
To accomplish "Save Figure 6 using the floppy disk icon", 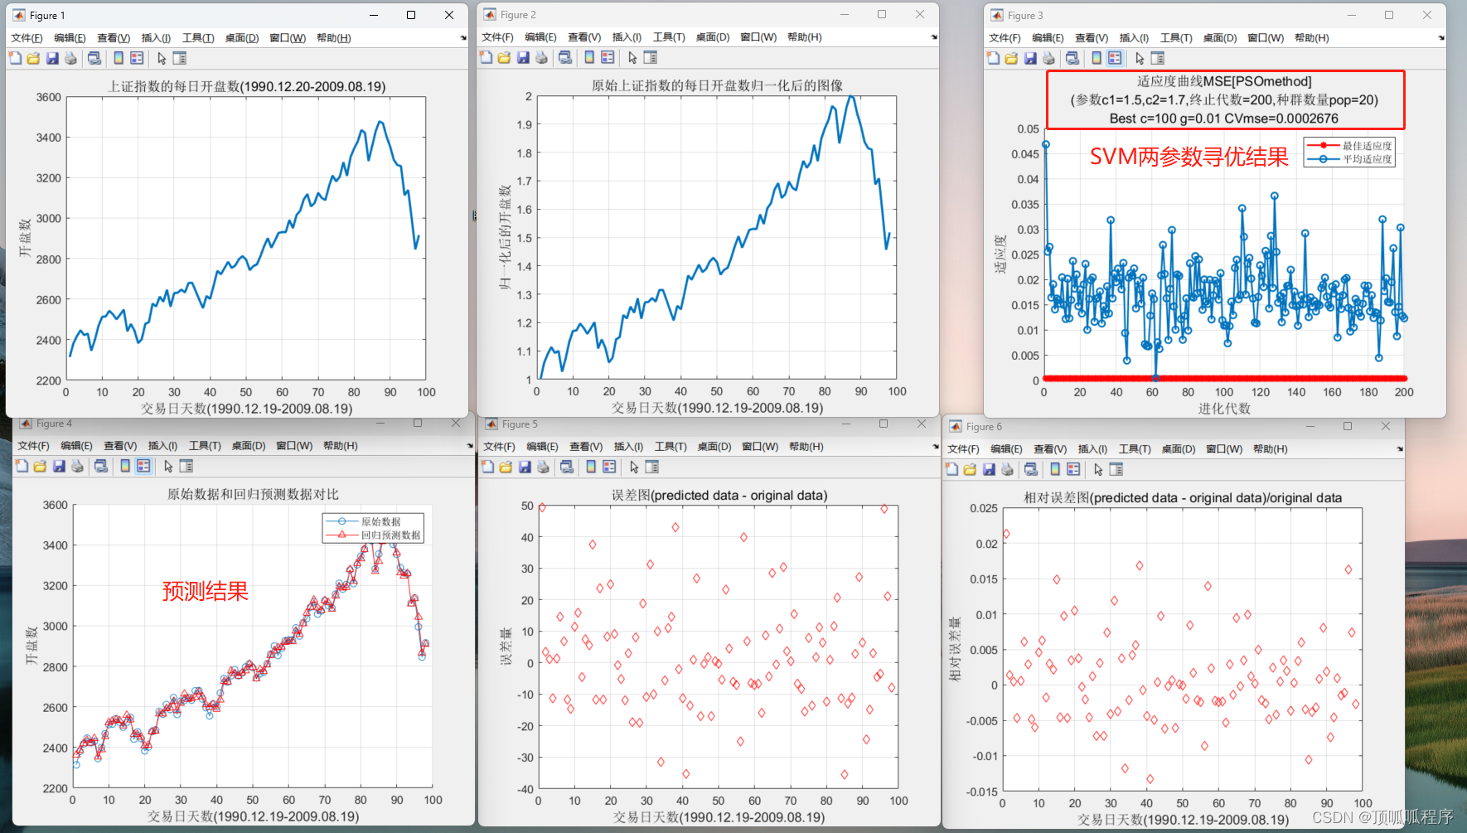I will 989,469.
